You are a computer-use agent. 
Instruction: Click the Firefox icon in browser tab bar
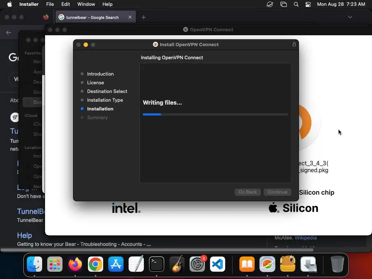tap(45, 17)
